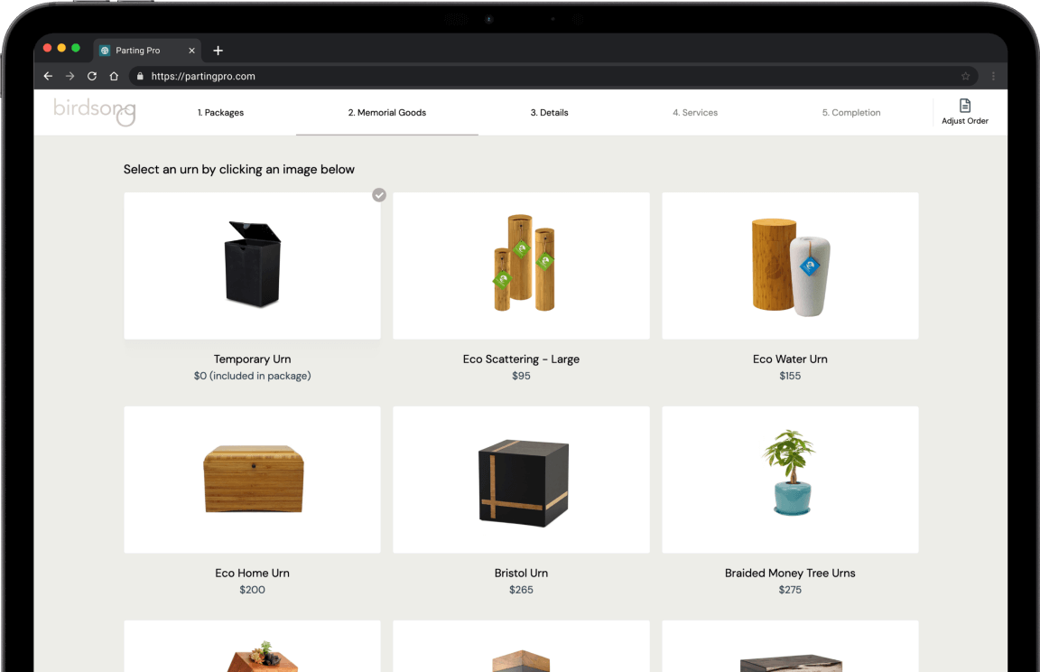
Task: Open the 1. Packages step
Action: coord(220,113)
